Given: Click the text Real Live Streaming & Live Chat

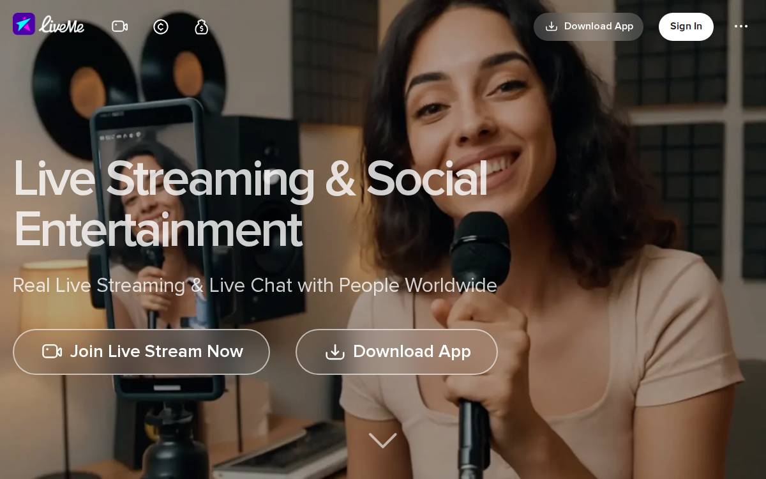Looking at the screenshot, I should click(x=153, y=285).
